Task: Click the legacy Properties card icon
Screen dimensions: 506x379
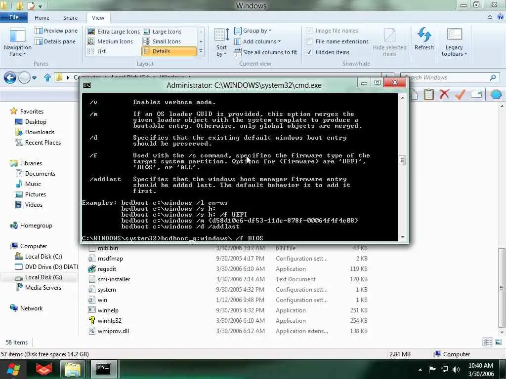Action: pyautogui.click(x=476, y=94)
